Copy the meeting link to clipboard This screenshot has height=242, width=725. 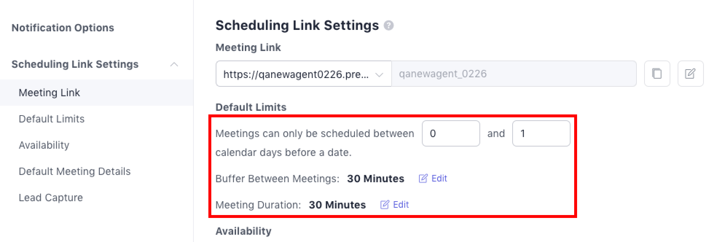click(657, 74)
